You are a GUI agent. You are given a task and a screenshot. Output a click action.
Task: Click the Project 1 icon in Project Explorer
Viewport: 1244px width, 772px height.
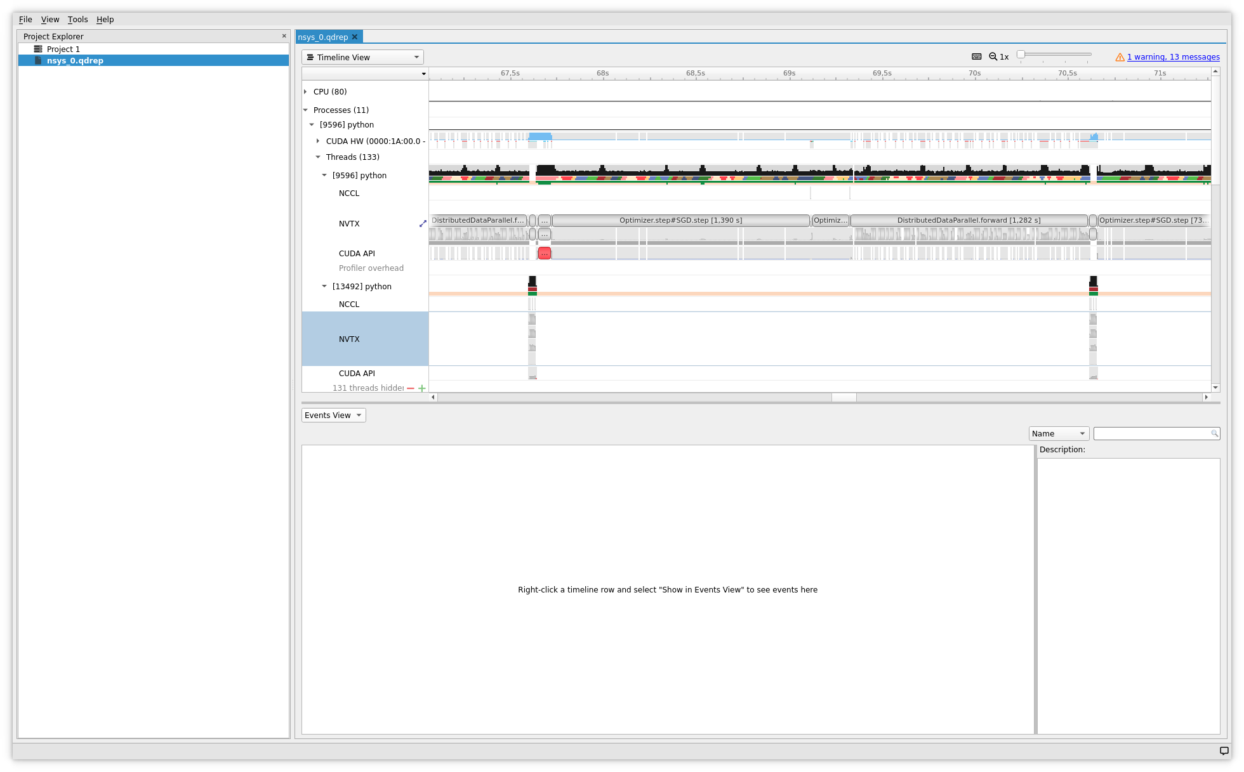point(39,49)
